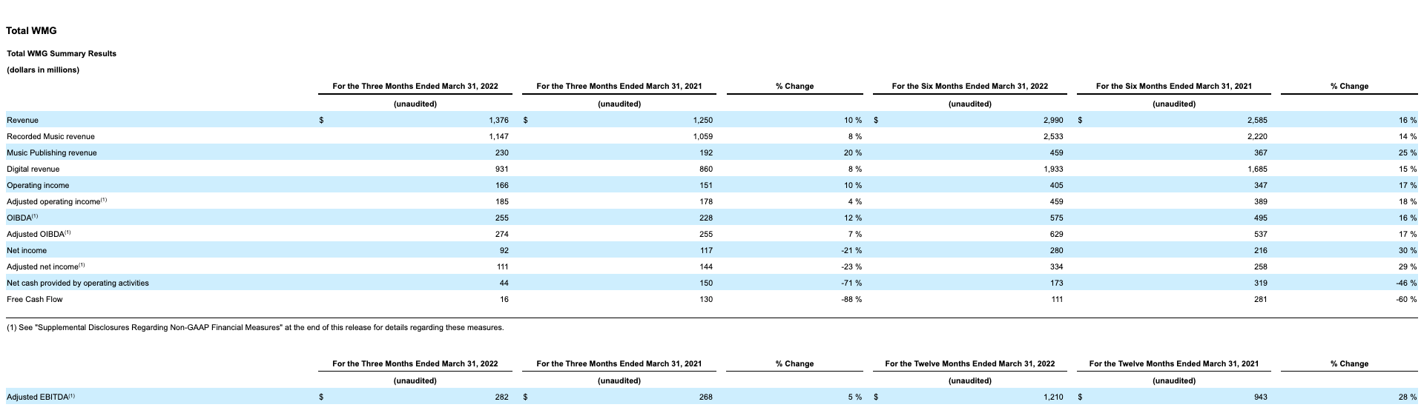Click Operating income six-month value 405
Viewport: 1424px width, 413px height.
point(1056,185)
